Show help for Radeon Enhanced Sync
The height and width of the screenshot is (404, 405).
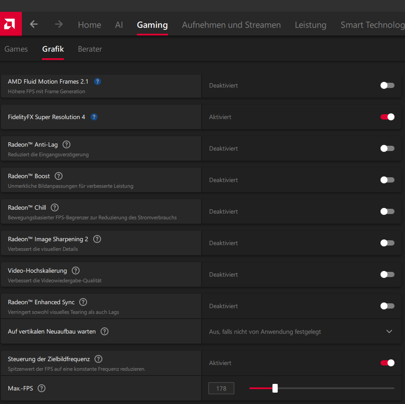click(x=83, y=302)
